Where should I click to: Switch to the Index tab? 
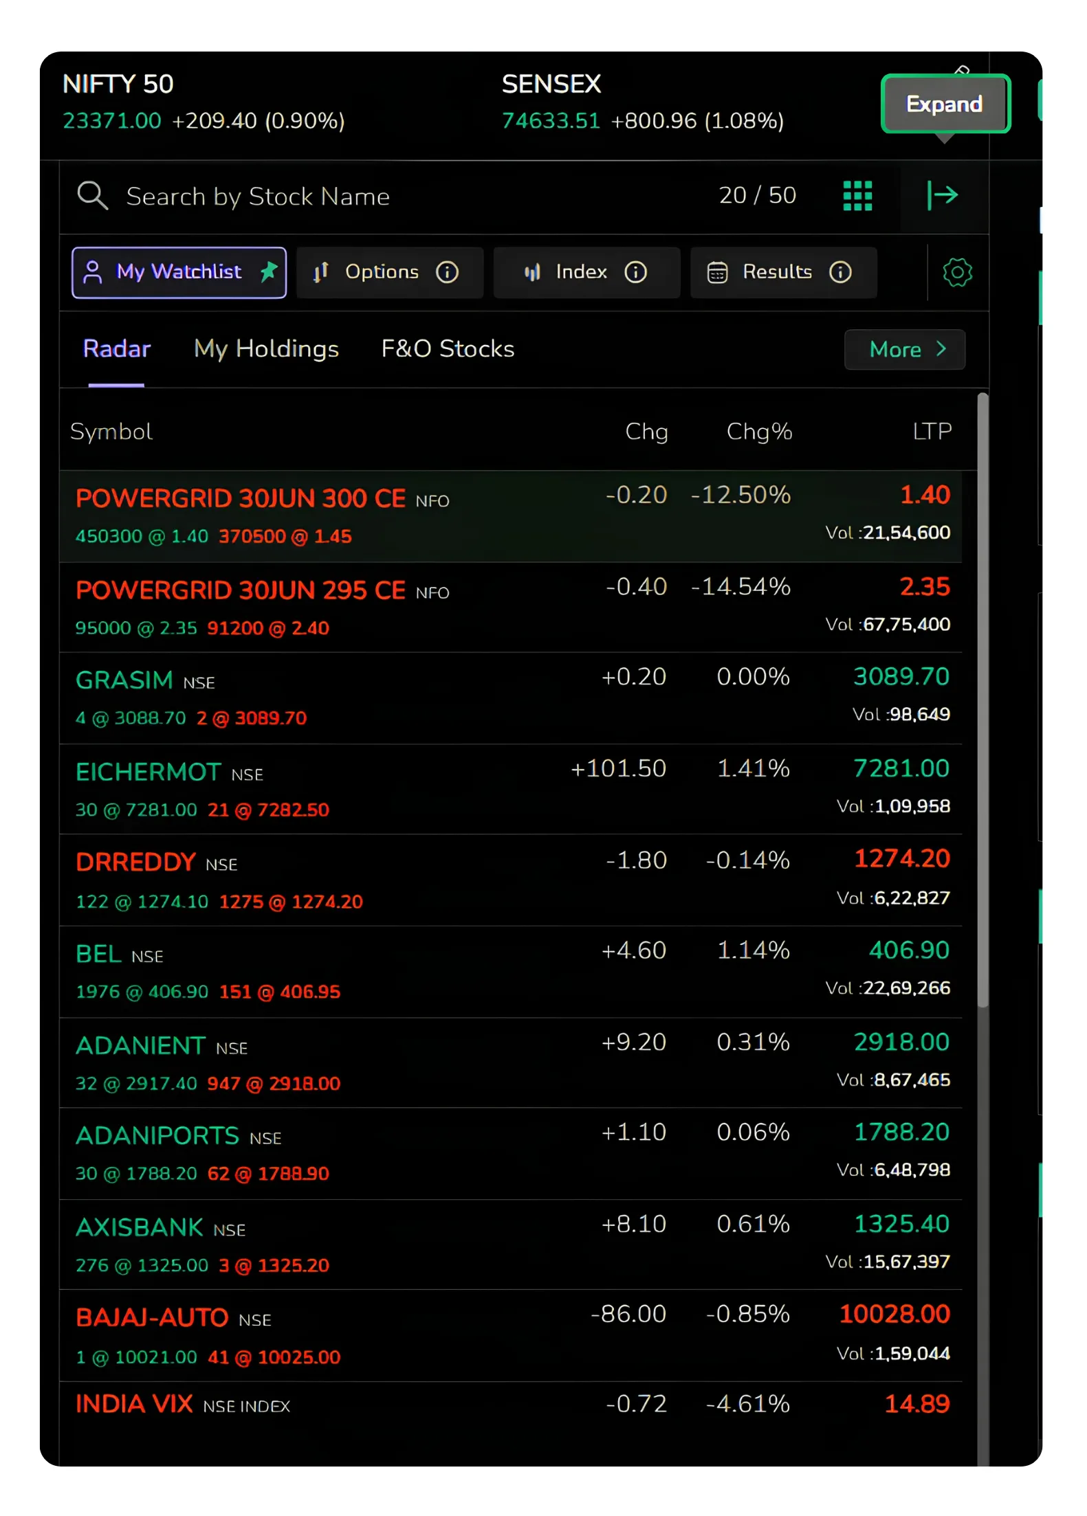tap(586, 273)
